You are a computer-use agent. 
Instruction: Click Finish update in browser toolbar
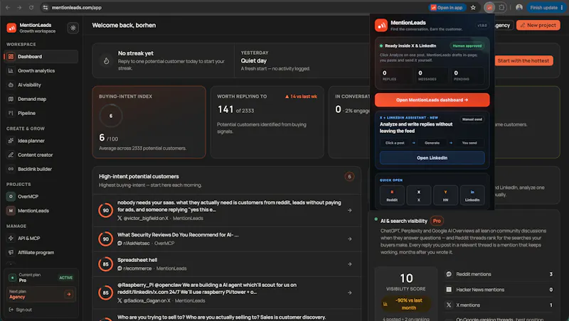click(x=546, y=8)
